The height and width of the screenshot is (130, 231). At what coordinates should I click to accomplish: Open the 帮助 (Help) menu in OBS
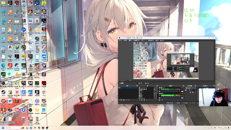[x=162, y=40]
